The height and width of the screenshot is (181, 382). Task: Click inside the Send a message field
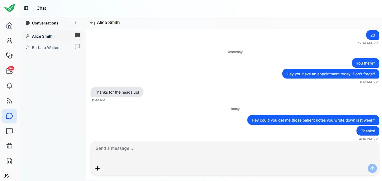pyautogui.click(x=188, y=148)
